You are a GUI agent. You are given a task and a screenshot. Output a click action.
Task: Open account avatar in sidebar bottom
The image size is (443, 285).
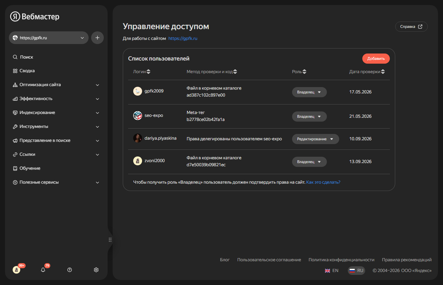pyautogui.click(x=16, y=270)
